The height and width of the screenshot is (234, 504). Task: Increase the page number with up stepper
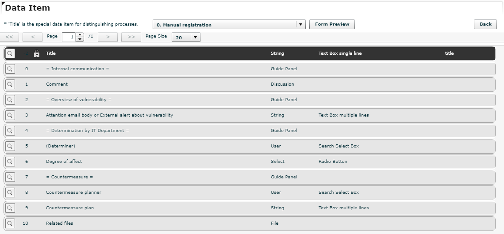click(80, 35)
